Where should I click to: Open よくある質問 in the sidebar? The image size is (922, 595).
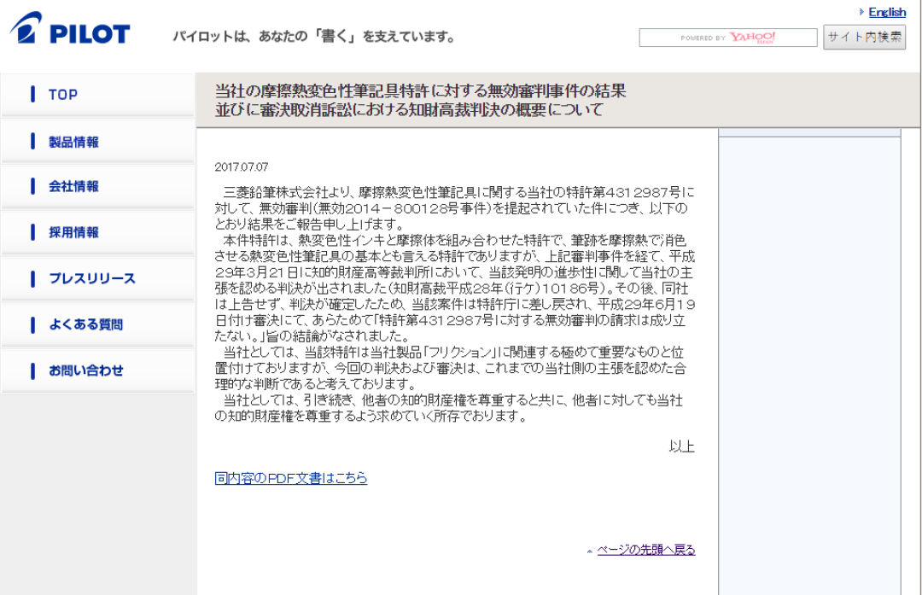coord(97,324)
